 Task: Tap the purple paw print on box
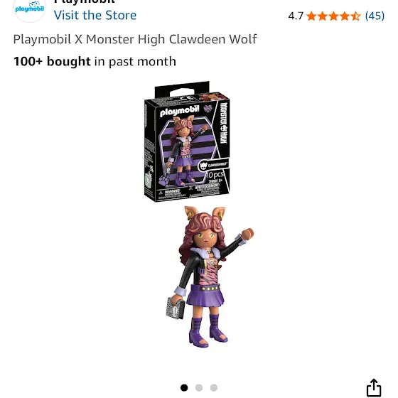pos(164,181)
